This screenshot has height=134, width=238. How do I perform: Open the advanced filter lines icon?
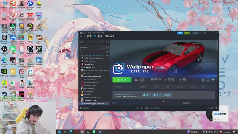107,52
